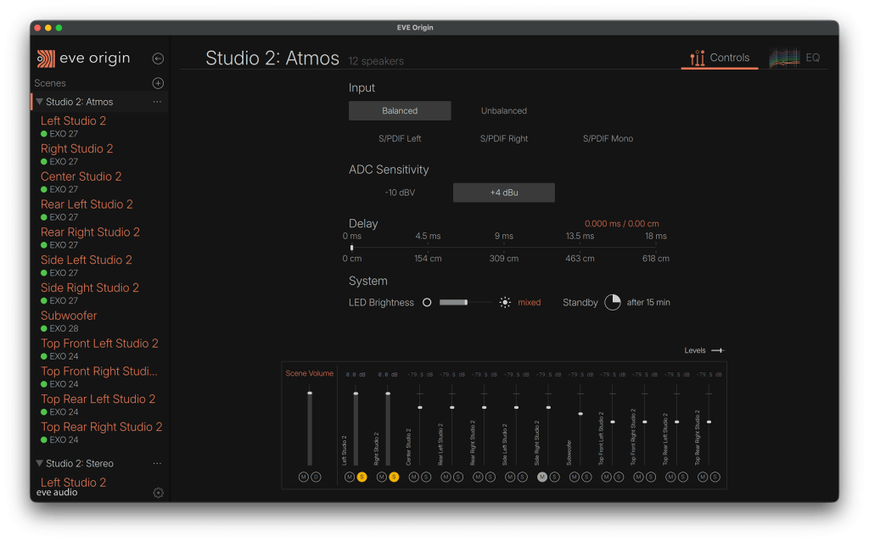The width and height of the screenshot is (869, 542).
Task: Click the Standby timer clock icon
Action: (613, 303)
